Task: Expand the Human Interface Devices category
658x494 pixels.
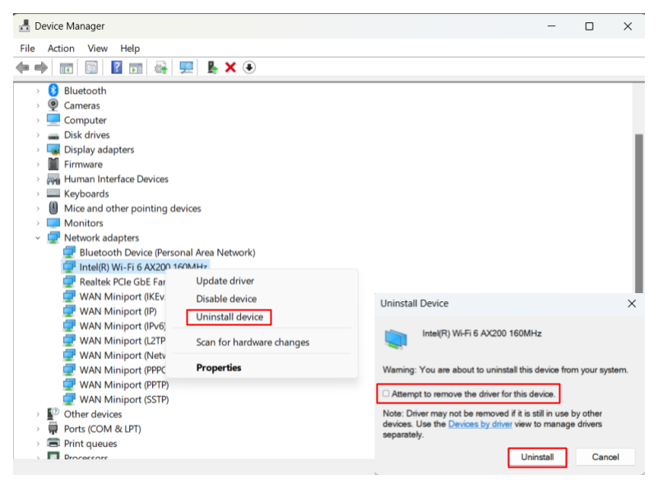Action: click(38, 179)
